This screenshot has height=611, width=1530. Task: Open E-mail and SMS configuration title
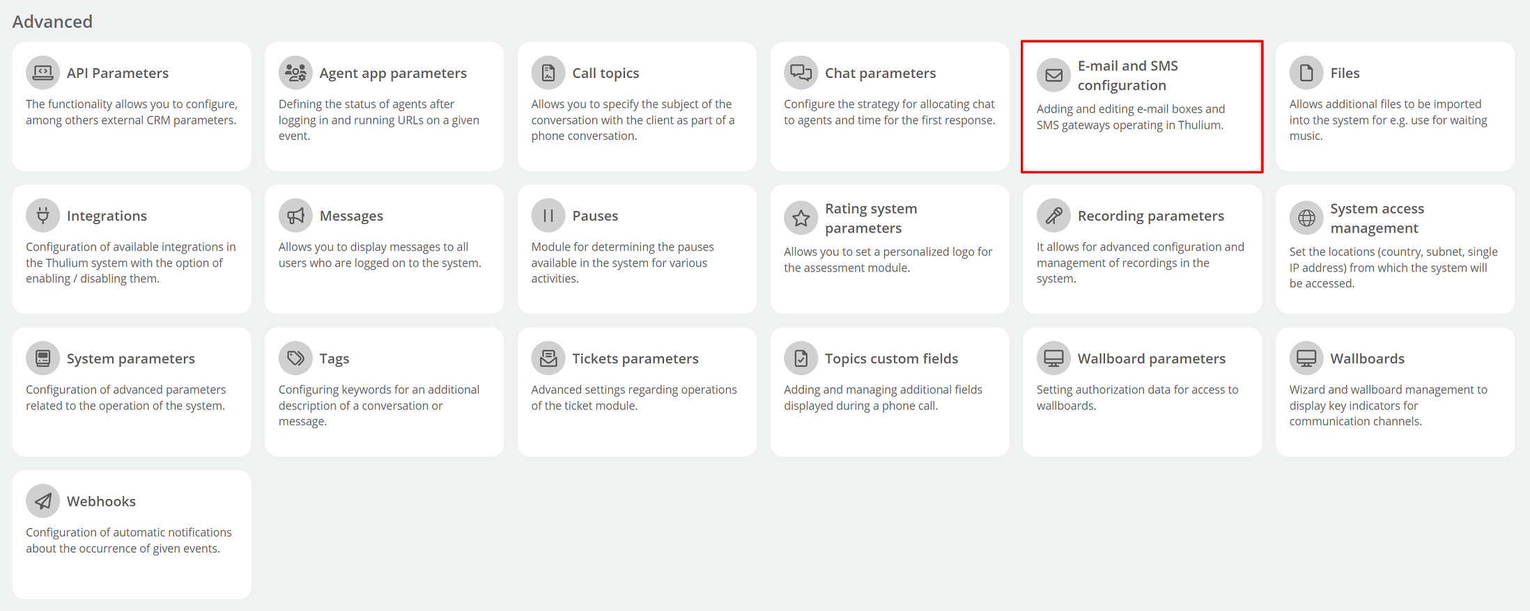[1128, 75]
